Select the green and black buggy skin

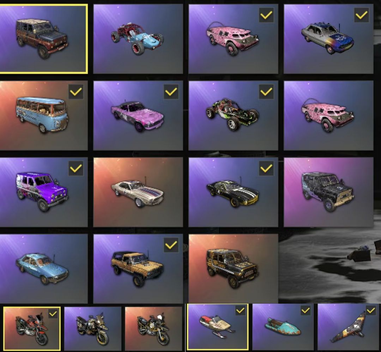[x=233, y=116]
